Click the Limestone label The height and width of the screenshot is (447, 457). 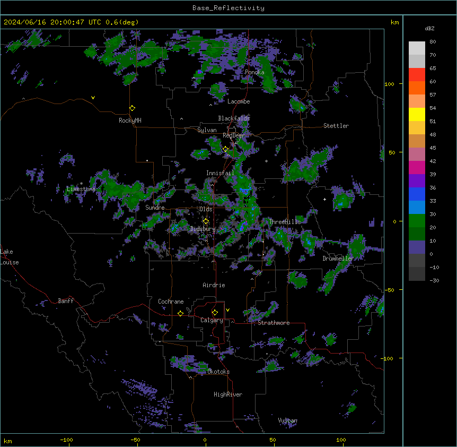click(81, 189)
